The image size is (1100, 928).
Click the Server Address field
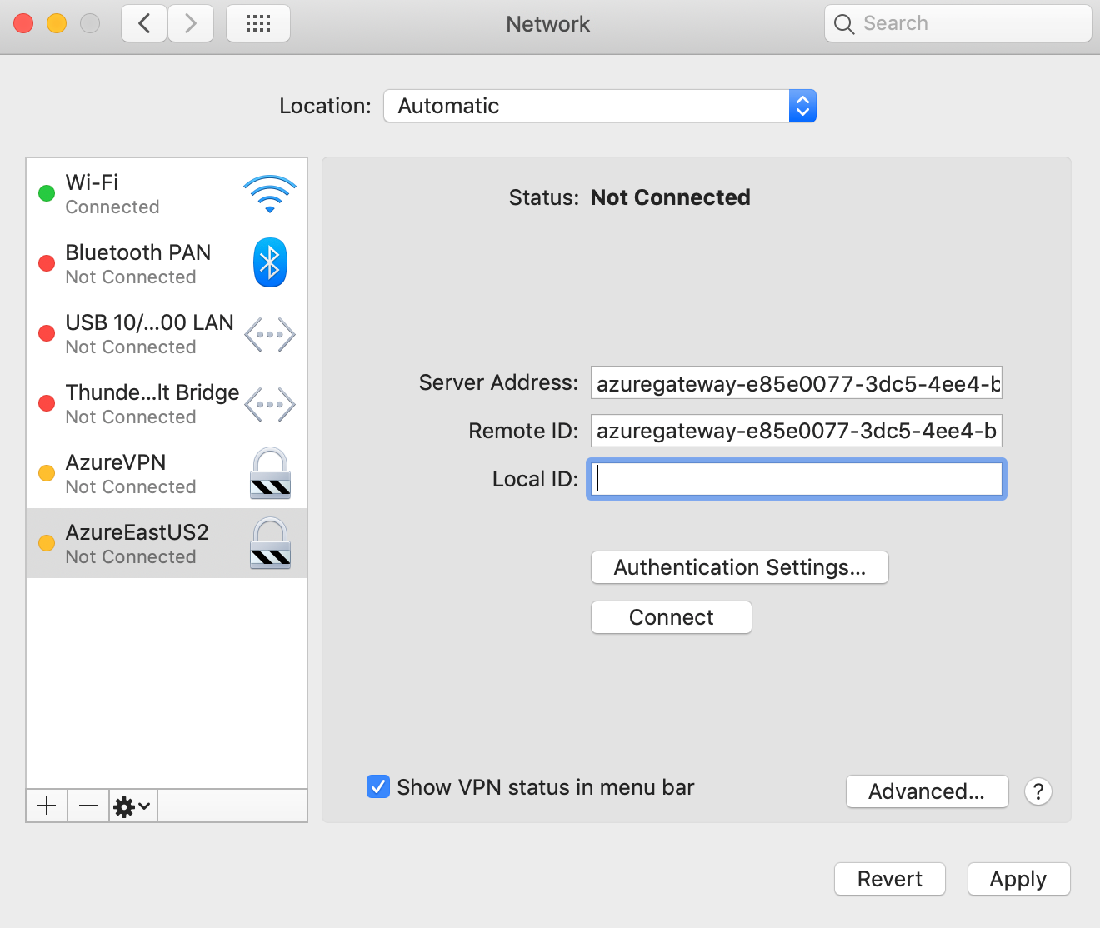797,383
